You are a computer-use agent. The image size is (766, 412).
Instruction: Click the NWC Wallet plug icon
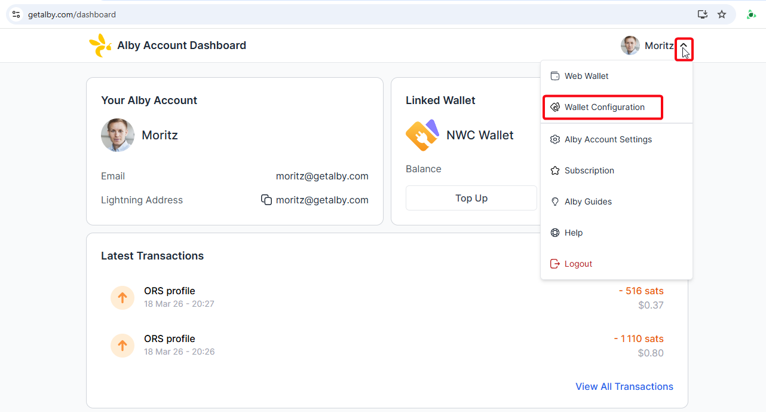tap(422, 136)
